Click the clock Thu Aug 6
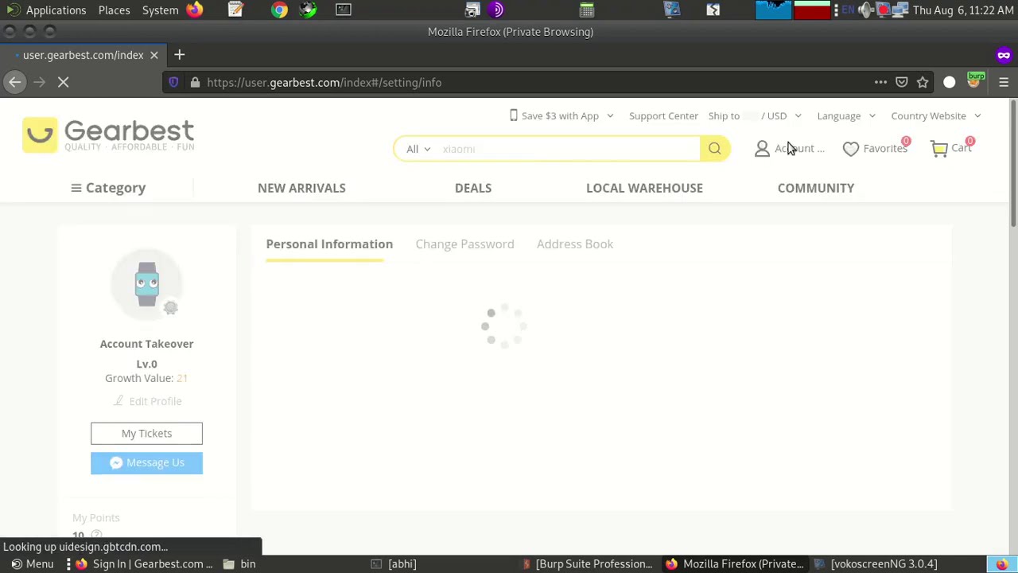1018x573 pixels. pyautogui.click(x=963, y=10)
